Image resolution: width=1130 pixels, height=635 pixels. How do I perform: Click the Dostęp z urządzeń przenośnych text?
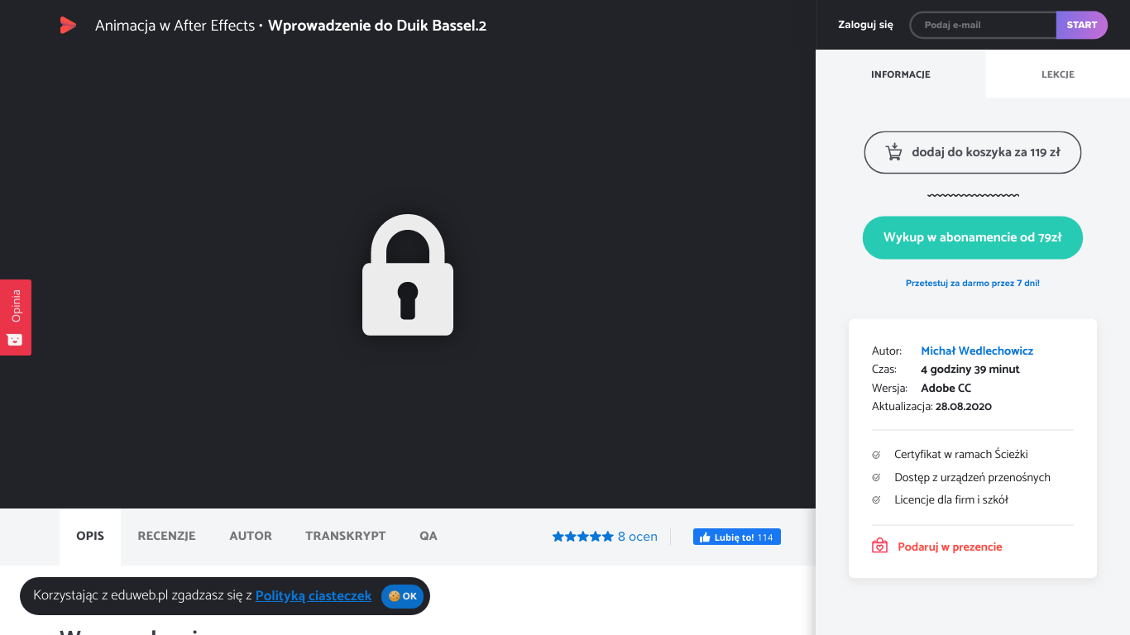tap(972, 478)
